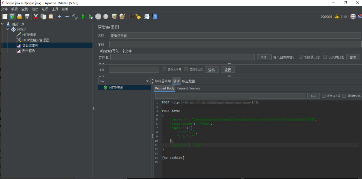362x179 pixels.
Task: Collapse the 线程组 tree node
Action: 7,29
